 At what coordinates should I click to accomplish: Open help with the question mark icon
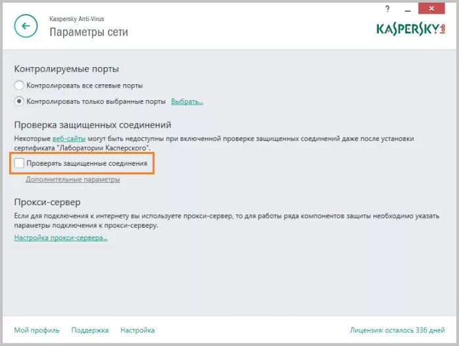point(387,9)
